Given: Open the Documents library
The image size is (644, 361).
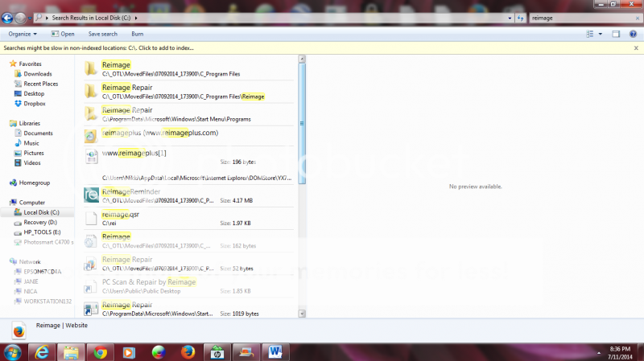Looking at the screenshot, I should 38,133.
